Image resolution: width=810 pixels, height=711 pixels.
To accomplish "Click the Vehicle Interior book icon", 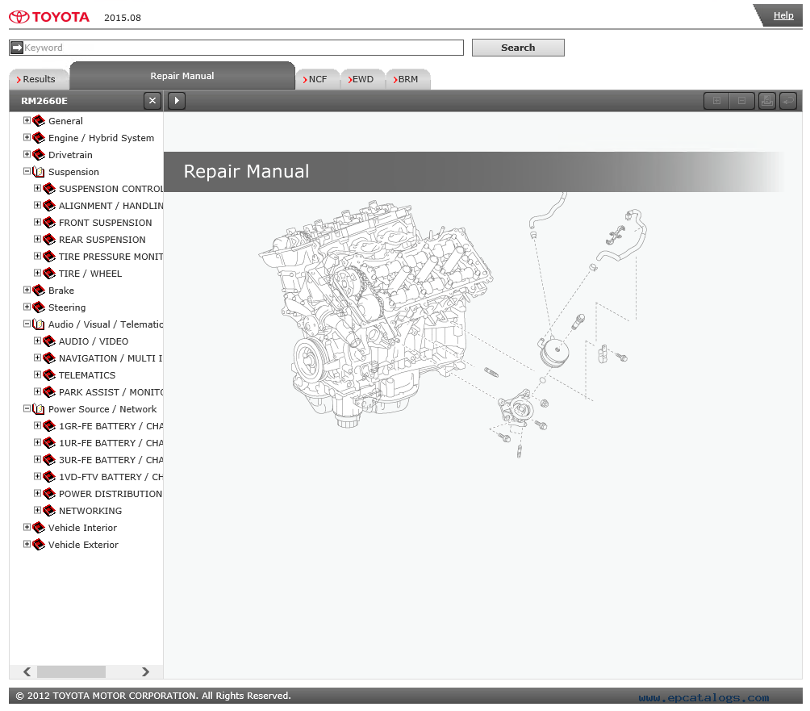I will pyautogui.click(x=39, y=528).
